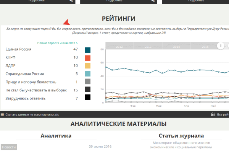Click the Мар label on chart axis
Screen dimensions: 229x153
pos(159,106)
